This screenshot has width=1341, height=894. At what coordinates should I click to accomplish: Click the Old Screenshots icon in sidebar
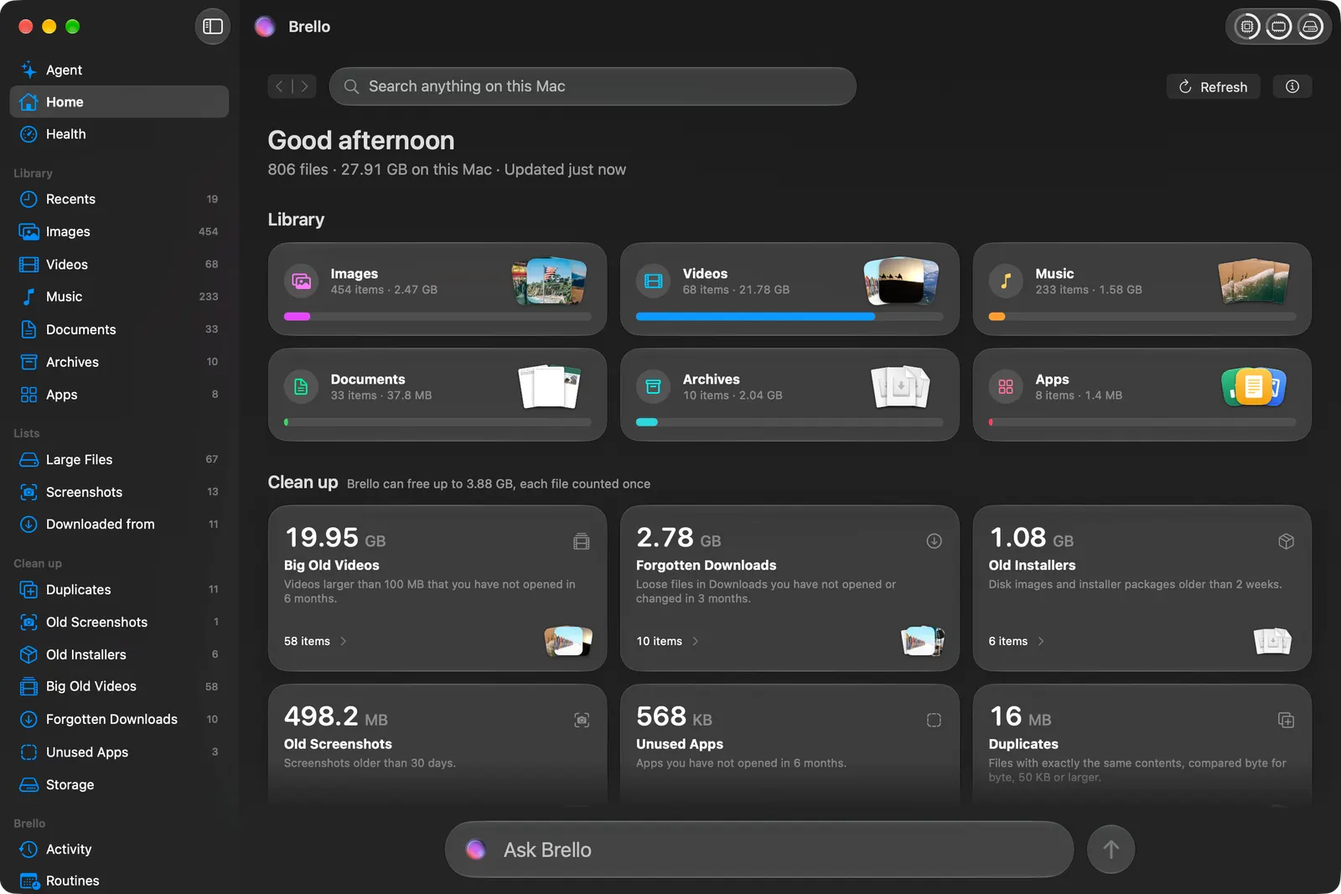point(28,623)
